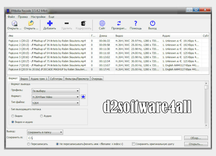Expand the Профиль dropdown
The height and width of the screenshot is (156, 216).
[55, 91]
